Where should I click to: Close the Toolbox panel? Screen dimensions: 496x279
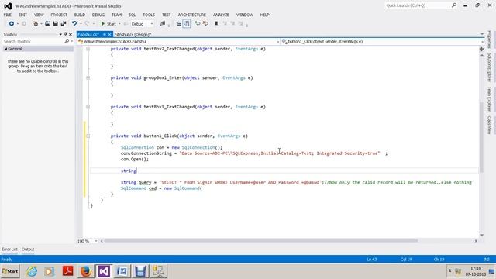tap(71, 34)
